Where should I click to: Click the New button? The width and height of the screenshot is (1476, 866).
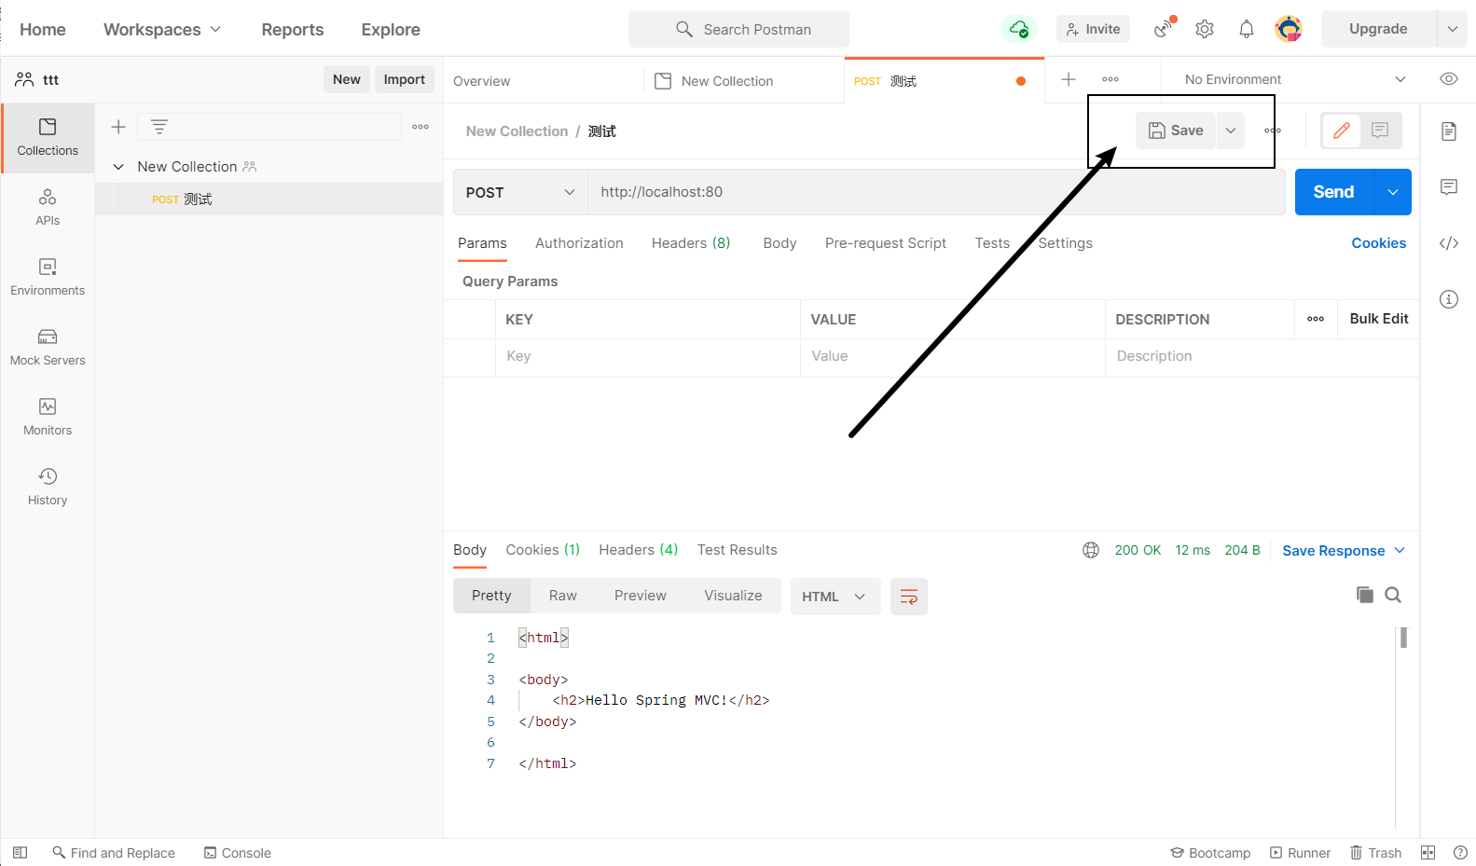click(x=347, y=79)
